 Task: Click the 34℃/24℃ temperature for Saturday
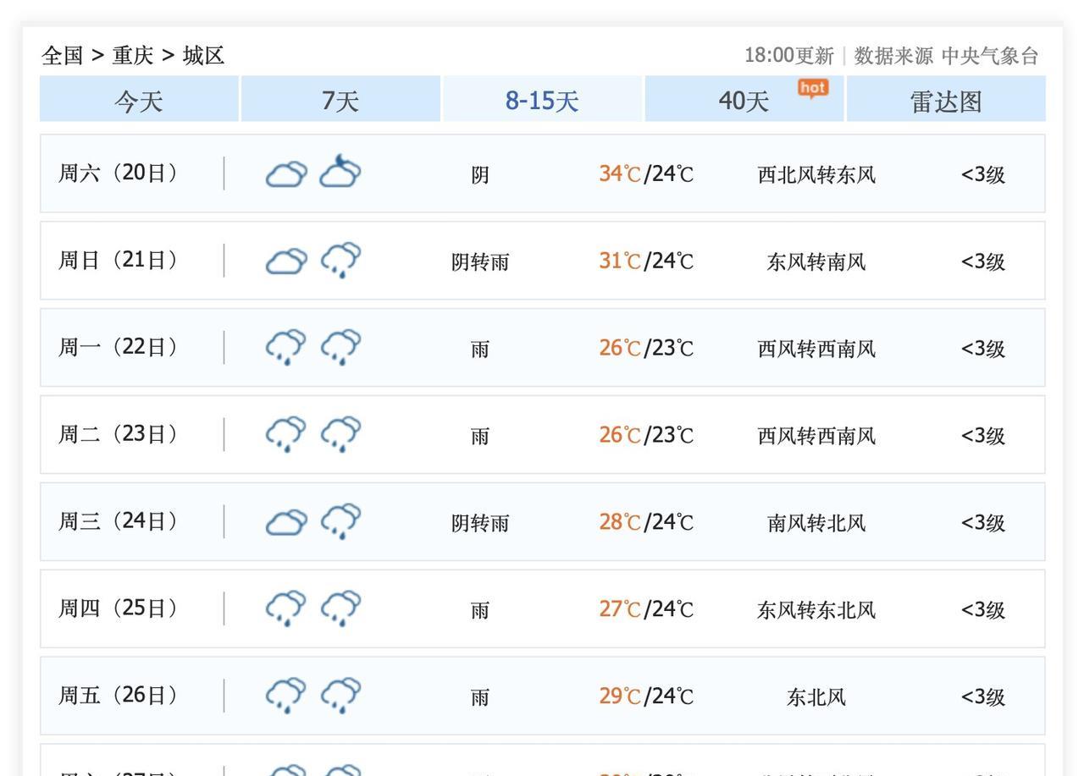click(x=646, y=173)
